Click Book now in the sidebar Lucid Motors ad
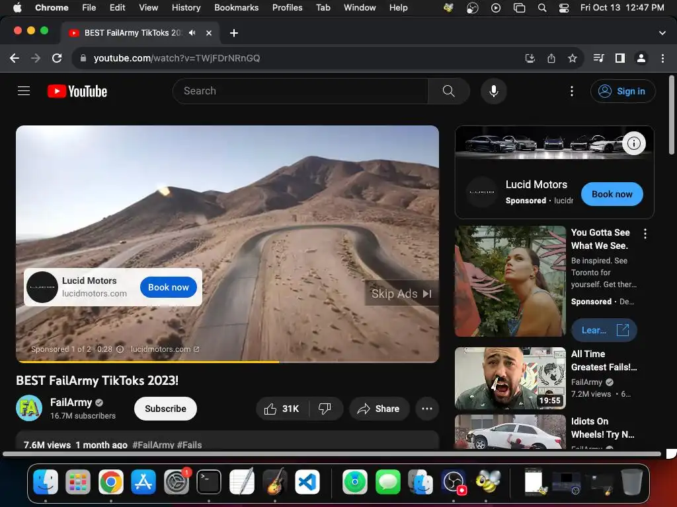 [x=612, y=194]
